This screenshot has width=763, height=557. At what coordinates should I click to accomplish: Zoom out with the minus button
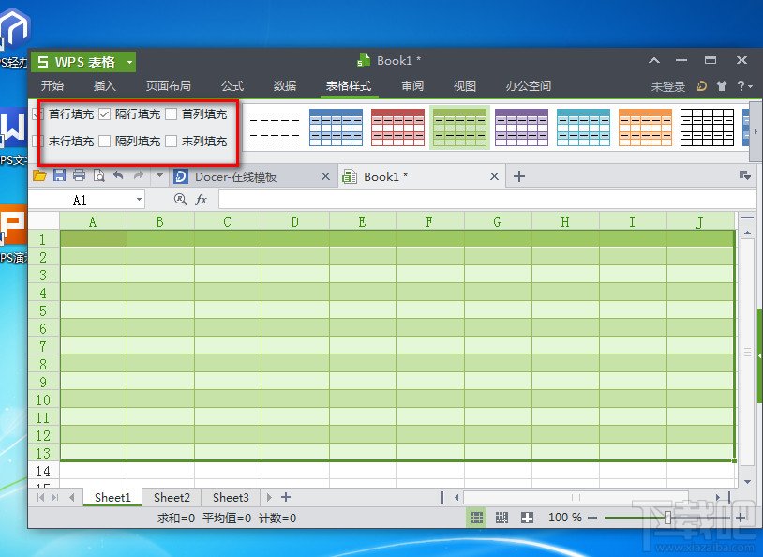[592, 518]
